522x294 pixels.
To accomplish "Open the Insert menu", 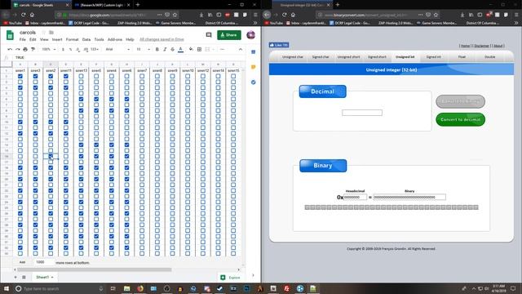I will [x=57, y=39].
